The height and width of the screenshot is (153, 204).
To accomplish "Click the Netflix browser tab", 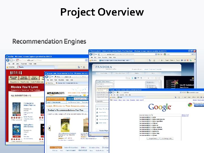I will tap(36, 67).
